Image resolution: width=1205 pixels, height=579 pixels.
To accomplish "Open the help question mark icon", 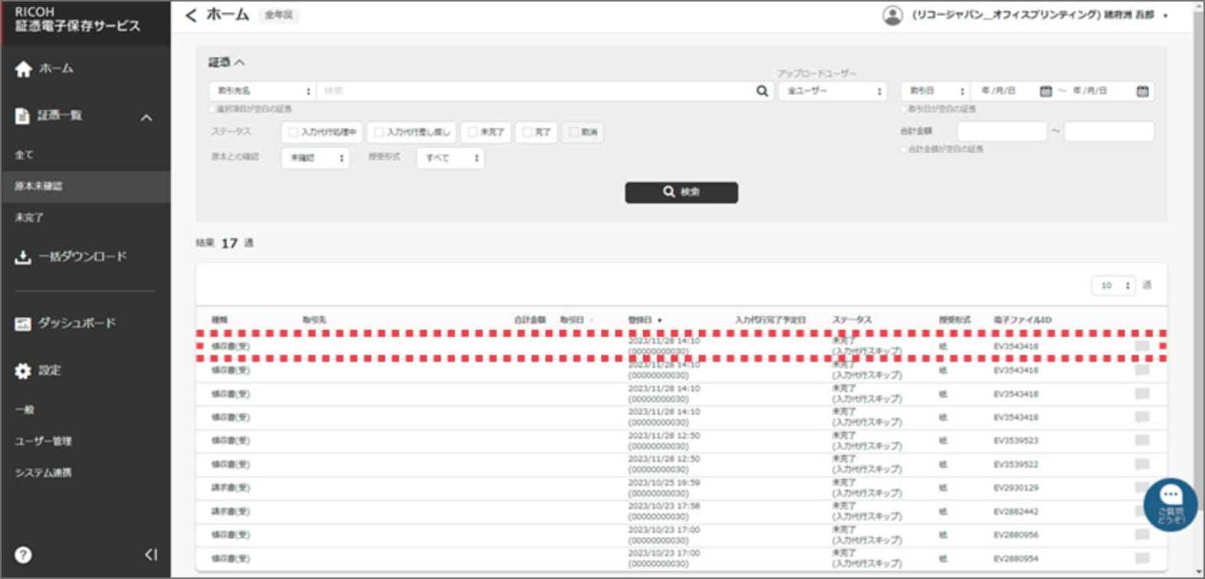I will pos(23,554).
